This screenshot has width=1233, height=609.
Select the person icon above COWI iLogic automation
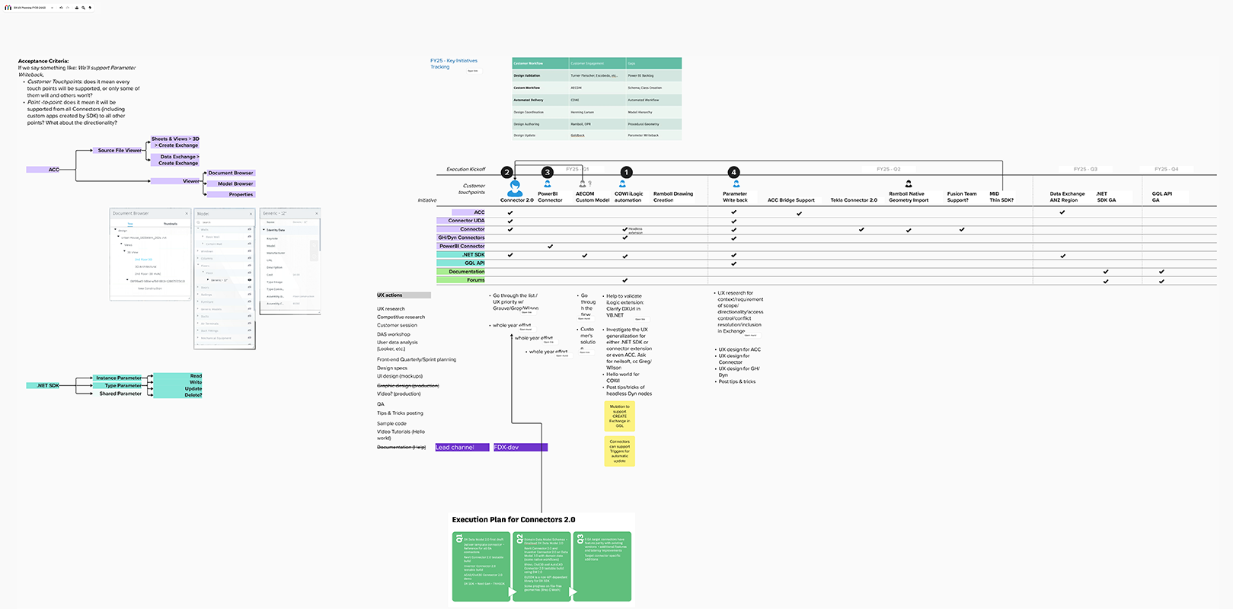pos(623,183)
